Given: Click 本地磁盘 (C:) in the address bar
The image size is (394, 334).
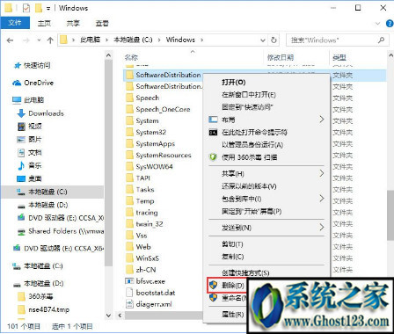Looking at the screenshot, I should pyautogui.click(x=134, y=40).
